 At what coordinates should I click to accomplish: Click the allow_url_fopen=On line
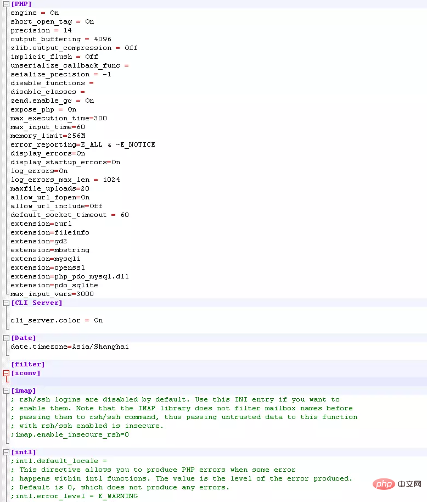pos(50,198)
